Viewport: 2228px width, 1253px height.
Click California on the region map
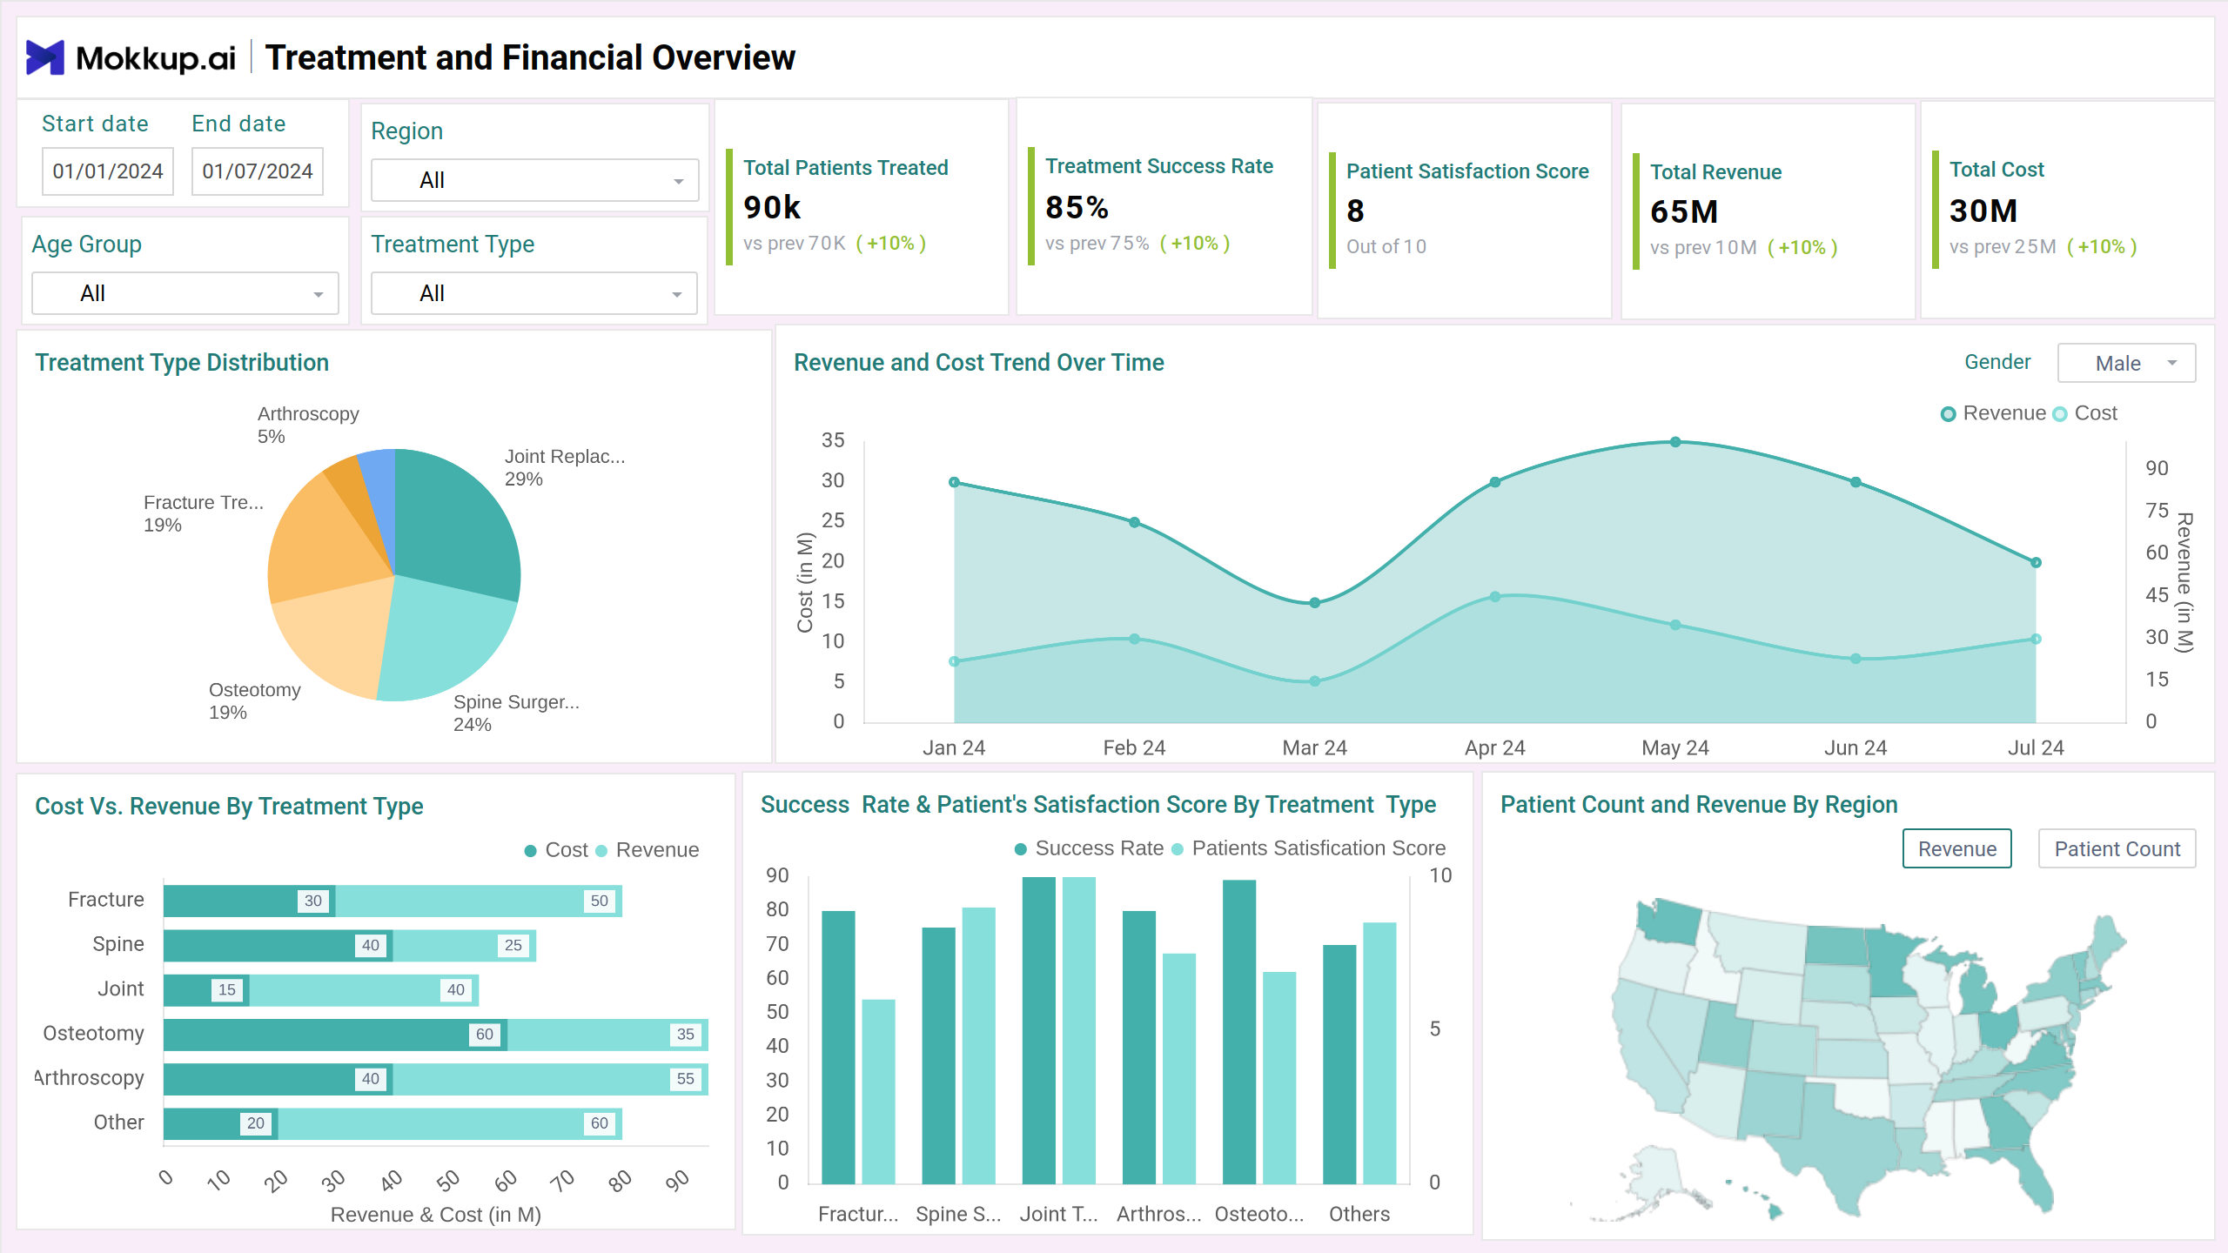point(1645,1049)
